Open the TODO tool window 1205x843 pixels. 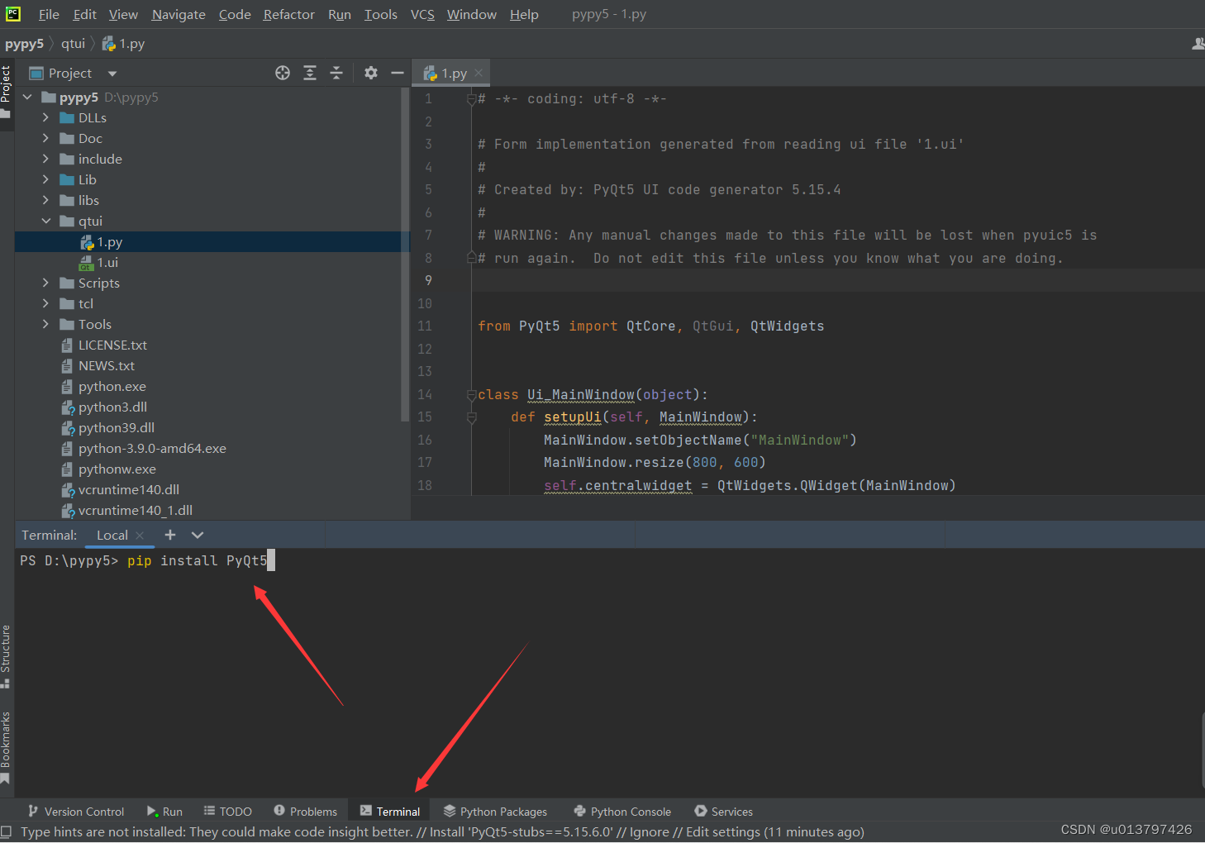228,812
